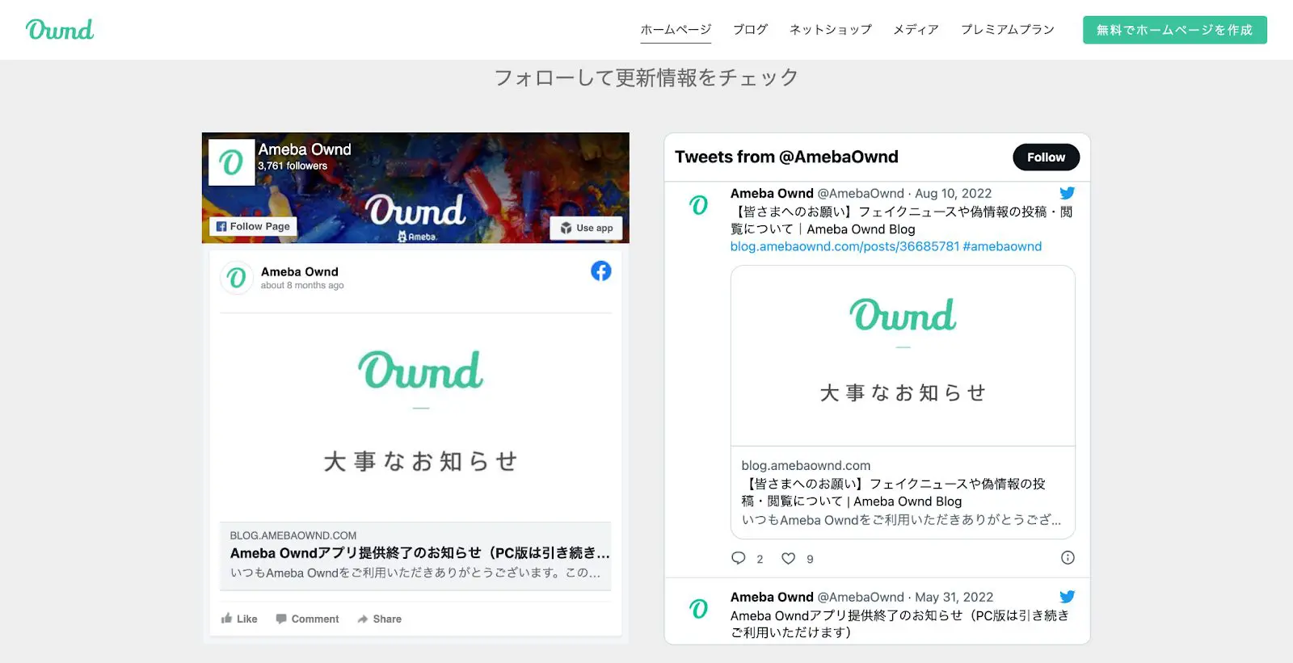Viewport: 1293px width, 663px height.
Task: Open Aug 10, 2022 tweet date
Action: 953,194
